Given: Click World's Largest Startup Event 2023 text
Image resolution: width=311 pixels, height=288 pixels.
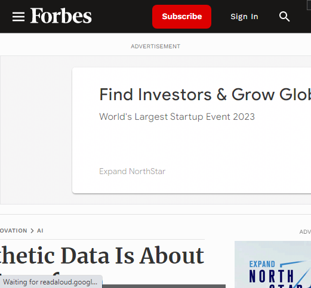Looking at the screenshot, I should click(177, 117).
